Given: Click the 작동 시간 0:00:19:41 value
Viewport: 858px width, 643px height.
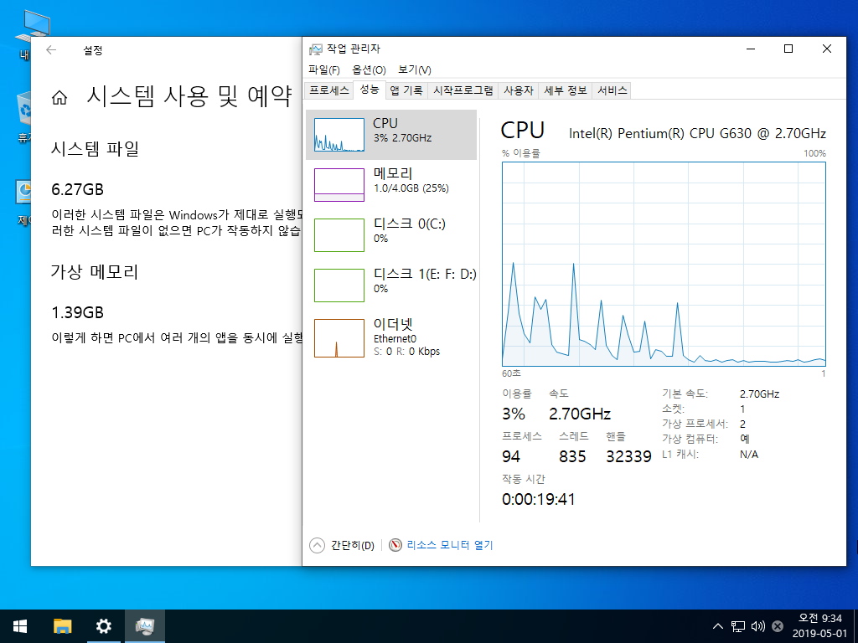Looking at the screenshot, I should coord(539,499).
